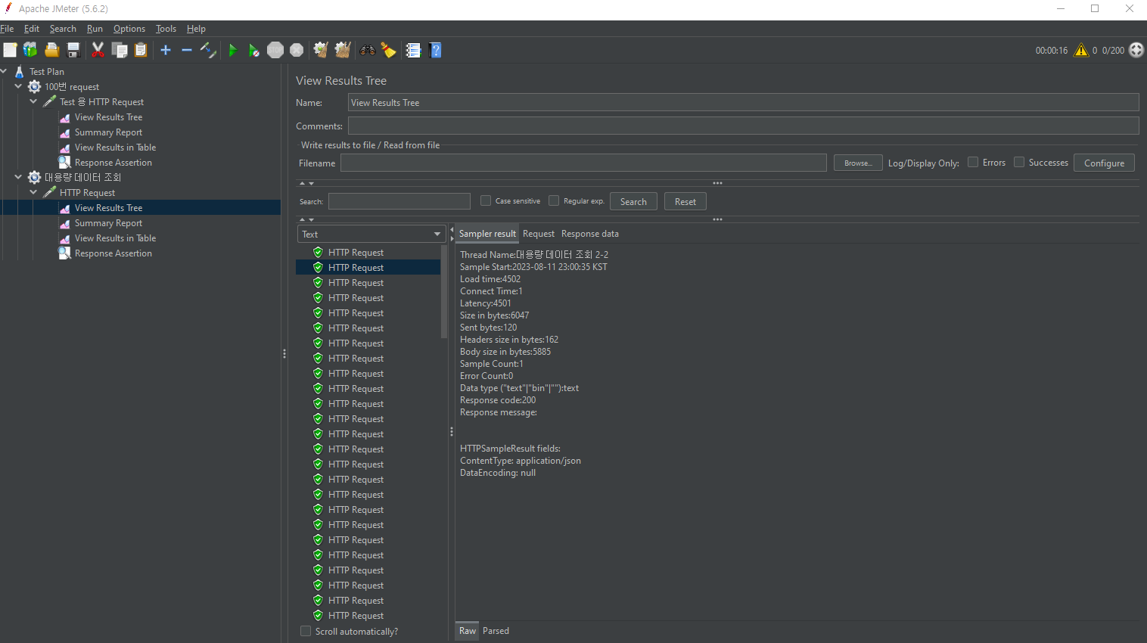The height and width of the screenshot is (643, 1147).
Task: Switch to the Response data tab
Action: pyautogui.click(x=590, y=234)
